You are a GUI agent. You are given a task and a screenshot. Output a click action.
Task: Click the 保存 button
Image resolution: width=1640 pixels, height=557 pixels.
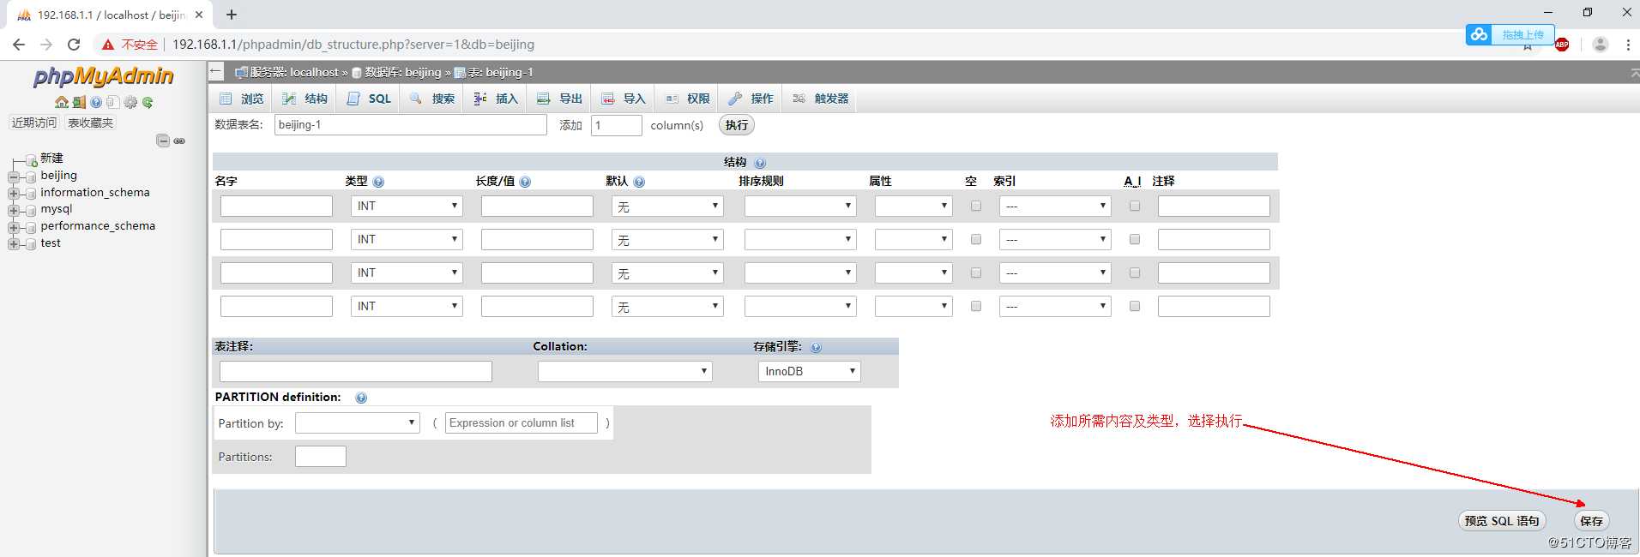click(x=1592, y=520)
